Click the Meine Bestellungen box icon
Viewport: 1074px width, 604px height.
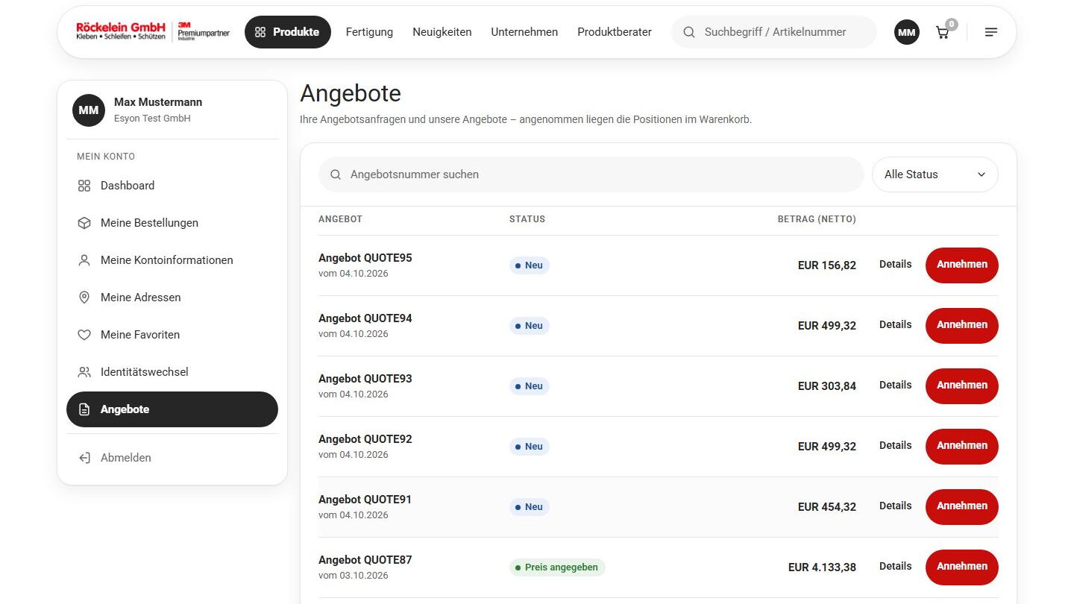(x=84, y=223)
